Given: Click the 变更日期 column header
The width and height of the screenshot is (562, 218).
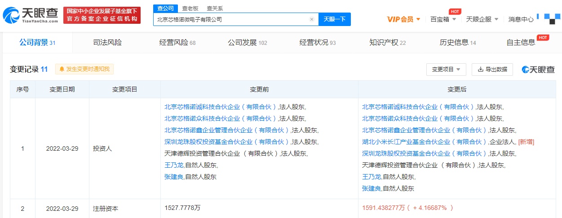Looking at the screenshot, I should pyautogui.click(x=62, y=89).
